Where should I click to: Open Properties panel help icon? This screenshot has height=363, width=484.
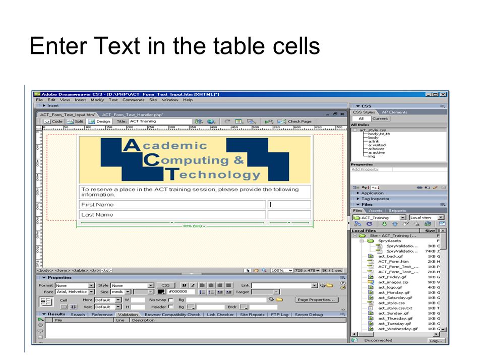343,283
